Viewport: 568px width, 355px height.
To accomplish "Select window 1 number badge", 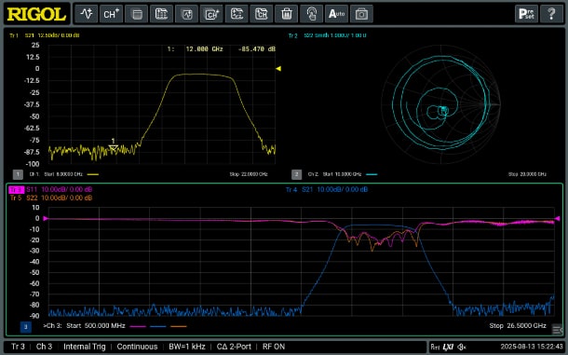I will [x=18, y=174].
